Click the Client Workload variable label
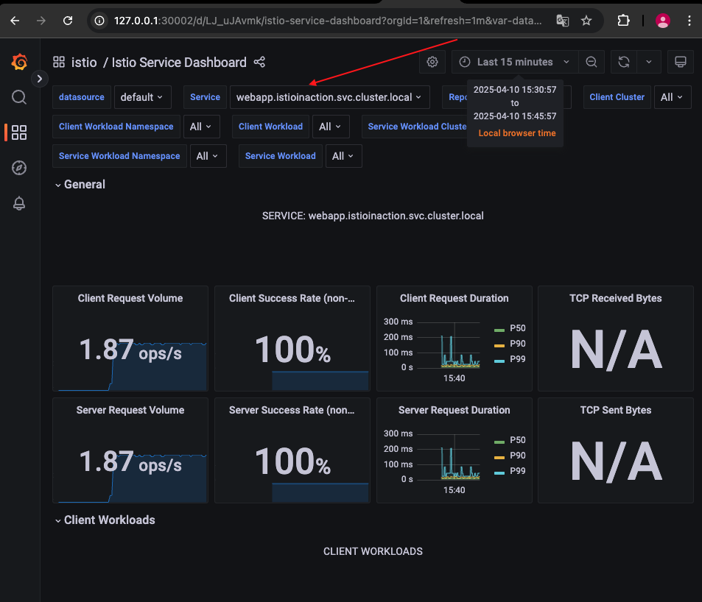 (270, 127)
